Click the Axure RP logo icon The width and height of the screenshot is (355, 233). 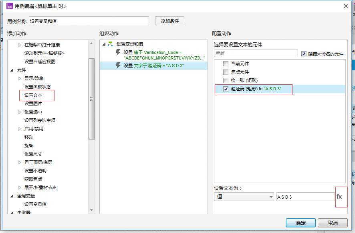point(10,6)
